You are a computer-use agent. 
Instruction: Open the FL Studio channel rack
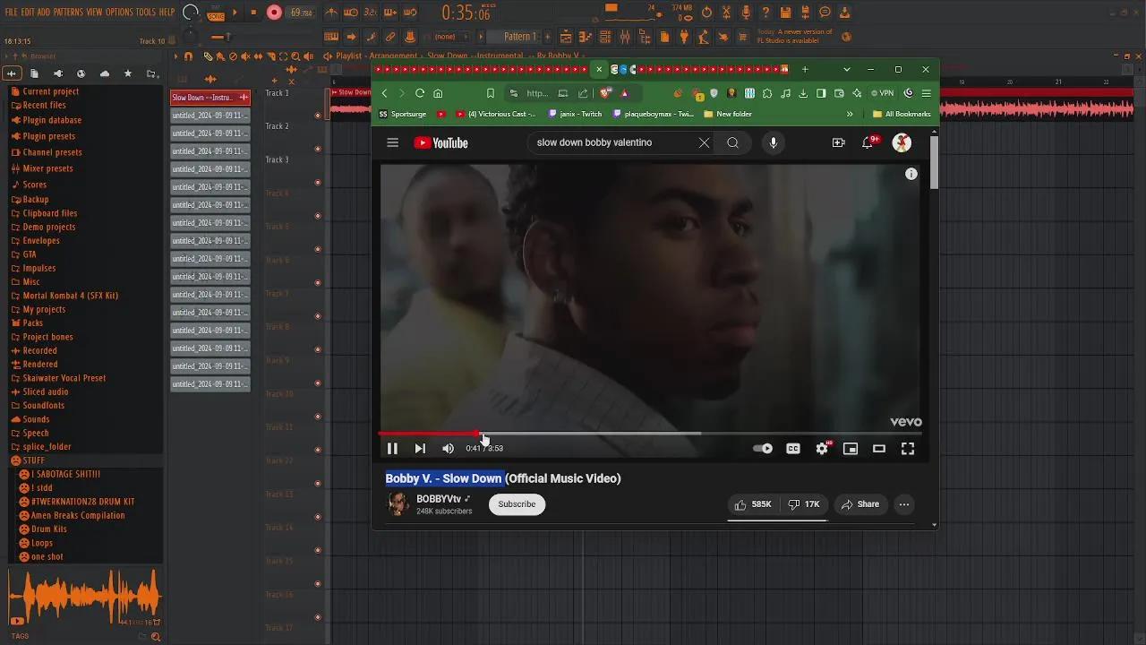tap(604, 37)
